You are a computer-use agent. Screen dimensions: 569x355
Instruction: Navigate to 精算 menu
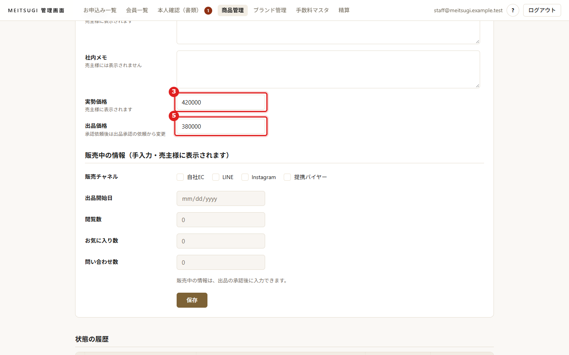[x=344, y=10]
